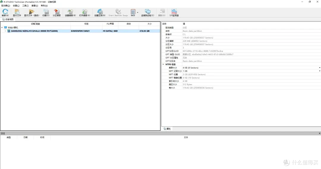
Task: Sort by Start (启动) column header
Action: (x=129, y=24)
